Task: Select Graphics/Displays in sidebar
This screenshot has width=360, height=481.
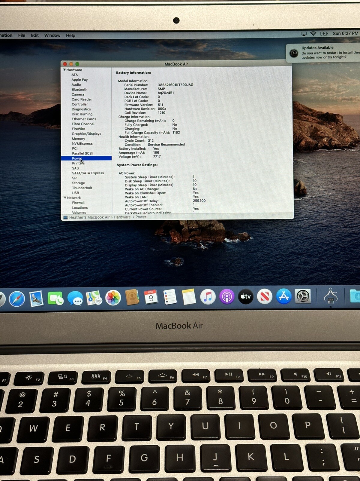Action: point(86,134)
